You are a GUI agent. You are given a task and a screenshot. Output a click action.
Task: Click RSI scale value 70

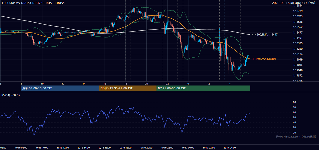click(294, 107)
